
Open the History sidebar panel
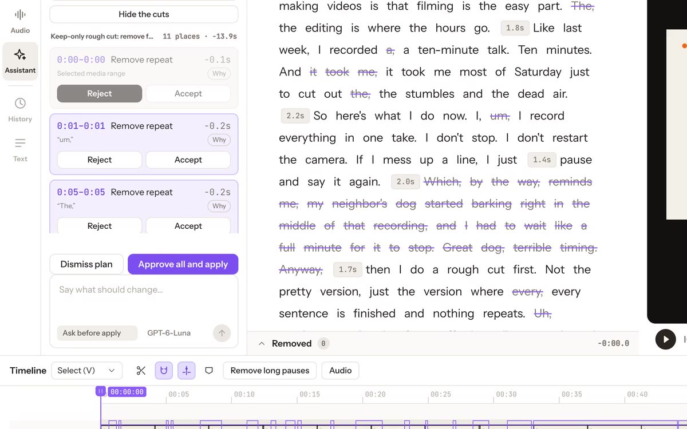(x=20, y=110)
